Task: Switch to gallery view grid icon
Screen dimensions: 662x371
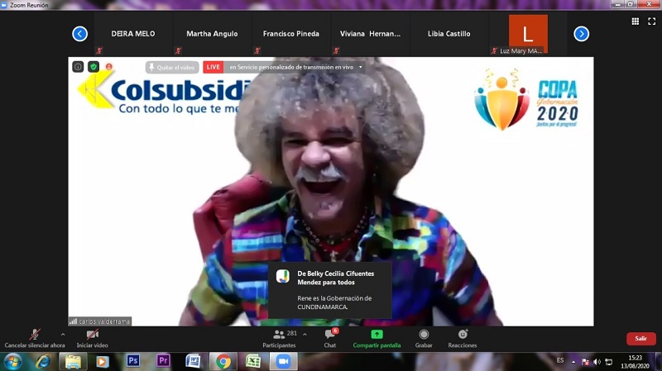Action: [635, 21]
